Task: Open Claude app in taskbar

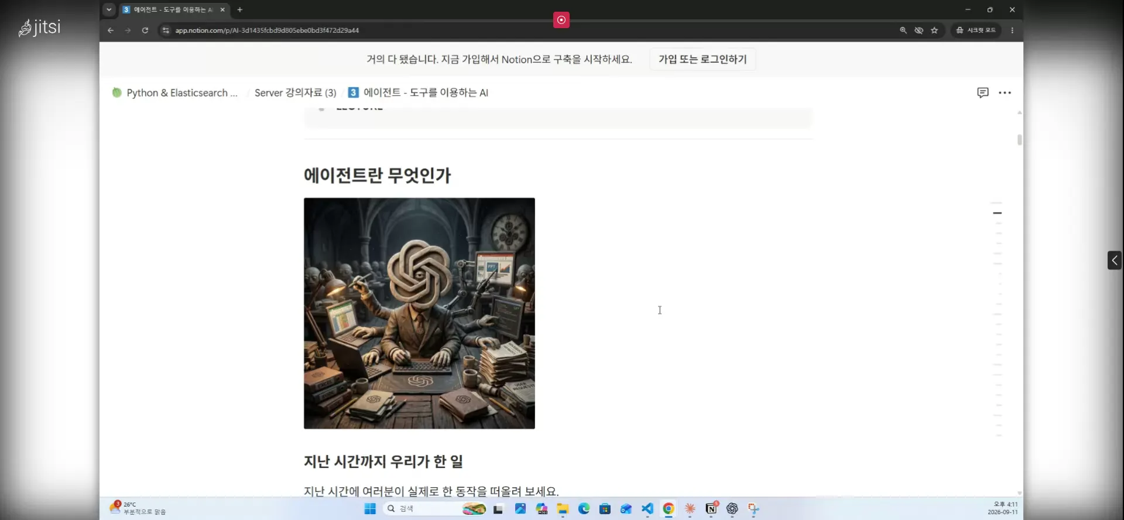Action: [x=690, y=509]
